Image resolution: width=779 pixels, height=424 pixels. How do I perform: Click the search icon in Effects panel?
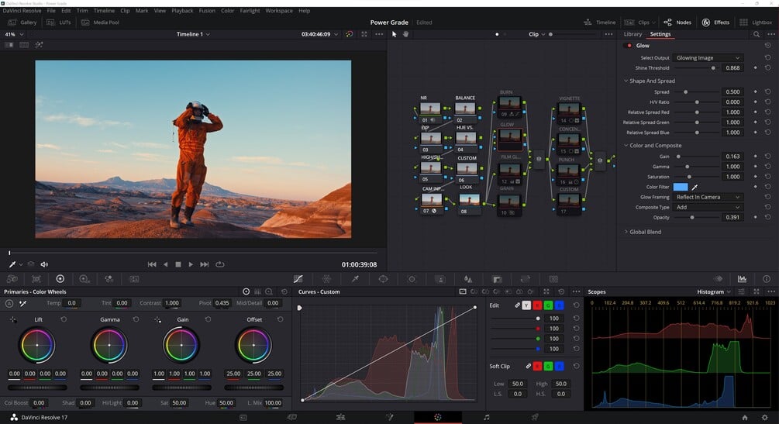[x=757, y=34]
